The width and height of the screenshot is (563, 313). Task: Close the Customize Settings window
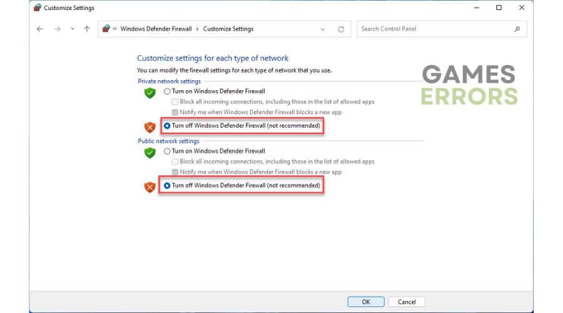tap(522, 8)
